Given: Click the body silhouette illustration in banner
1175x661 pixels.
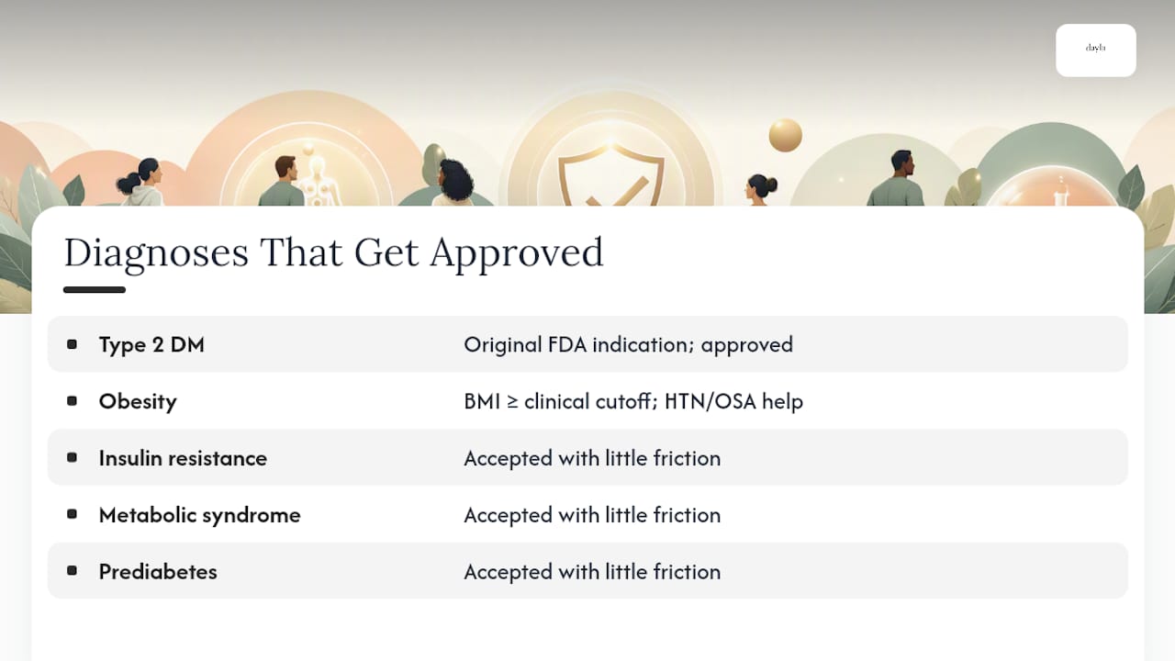Looking at the screenshot, I should click(x=318, y=177).
